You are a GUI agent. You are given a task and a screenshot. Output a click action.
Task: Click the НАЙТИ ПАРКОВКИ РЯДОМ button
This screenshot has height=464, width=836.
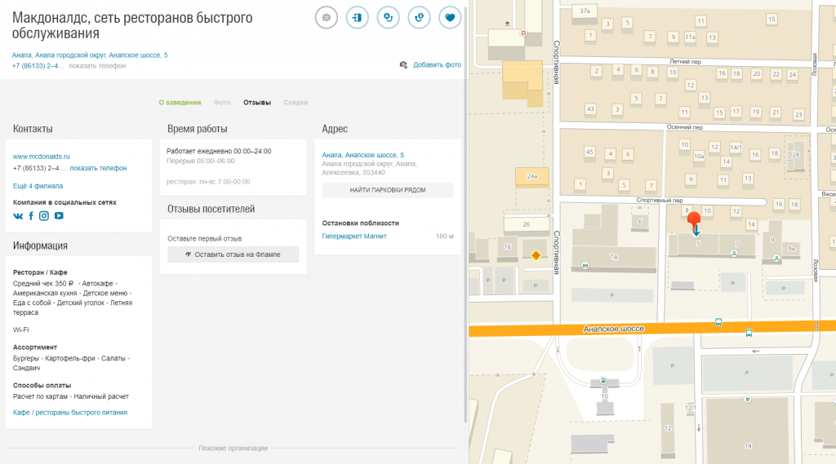(x=388, y=190)
